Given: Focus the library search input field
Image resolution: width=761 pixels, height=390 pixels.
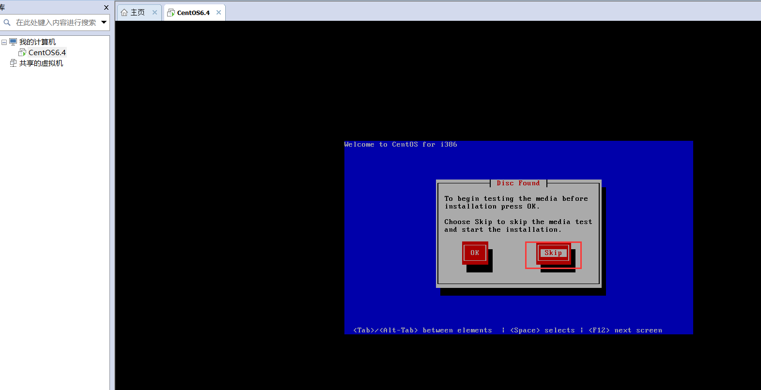Looking at the screenshot, I should point(56,22).
